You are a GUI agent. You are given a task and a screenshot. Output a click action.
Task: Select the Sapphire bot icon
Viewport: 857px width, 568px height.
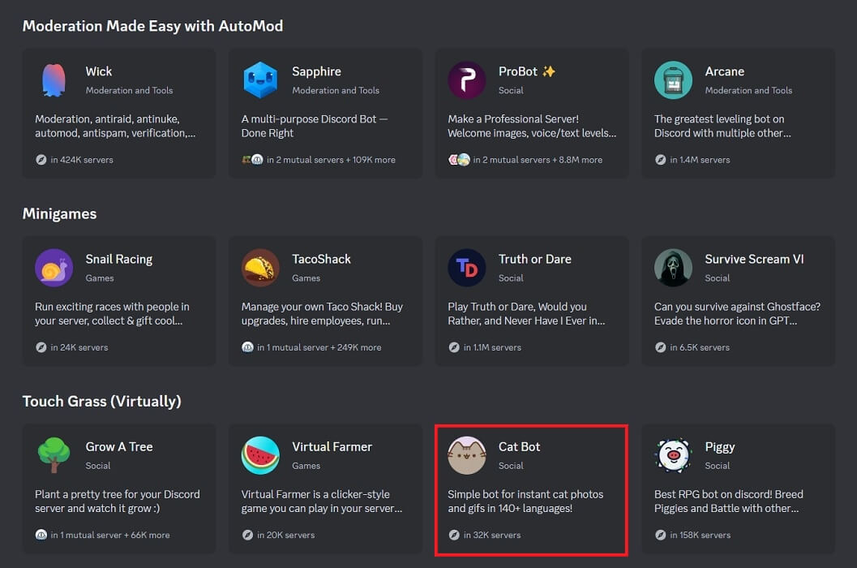[260, 80]
